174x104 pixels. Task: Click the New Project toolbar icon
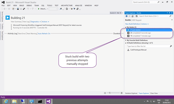pyautogui.click(x=13, y=9)
